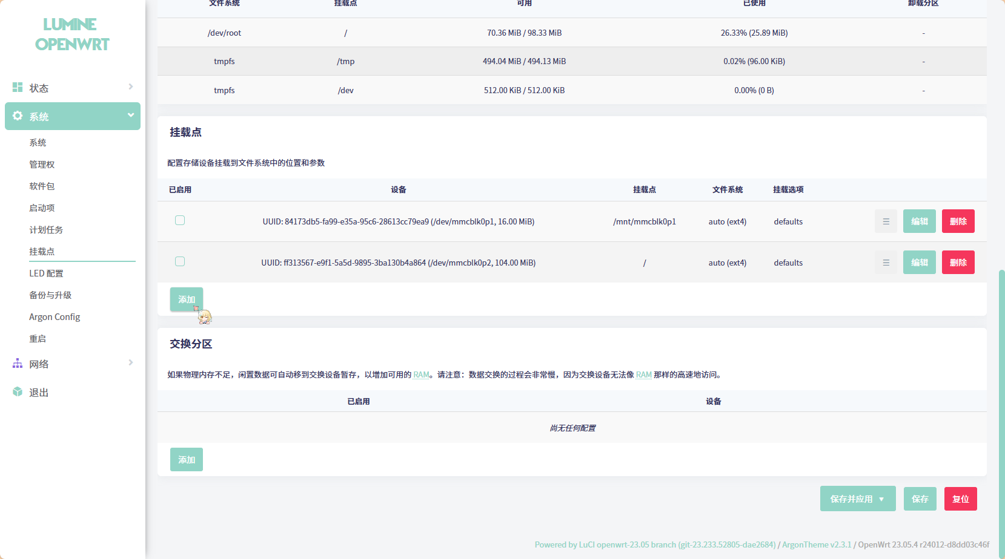The height and width of the screenshot is (559, 1005).
Task: Click the network topology icon in sidebar
Action: [18, 364]
